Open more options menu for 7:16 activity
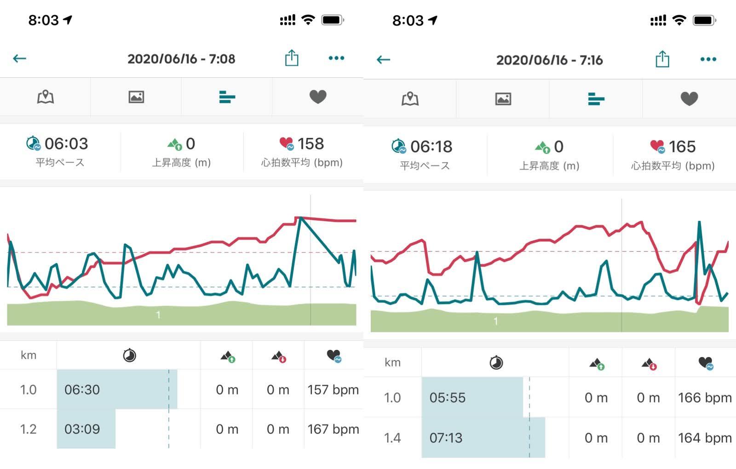736x469 pixels. coord(708,59)
